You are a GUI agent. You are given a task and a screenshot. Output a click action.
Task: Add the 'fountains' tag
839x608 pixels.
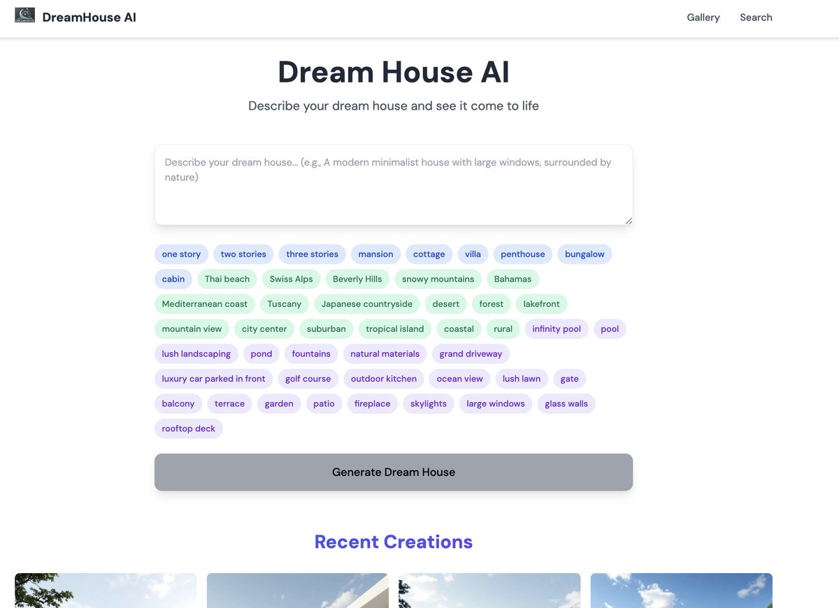(311, 354)
